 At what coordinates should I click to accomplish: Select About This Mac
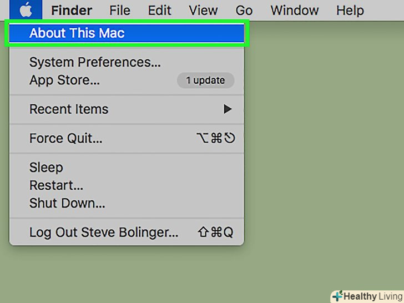pyautogui.click(x=77, y=33)
